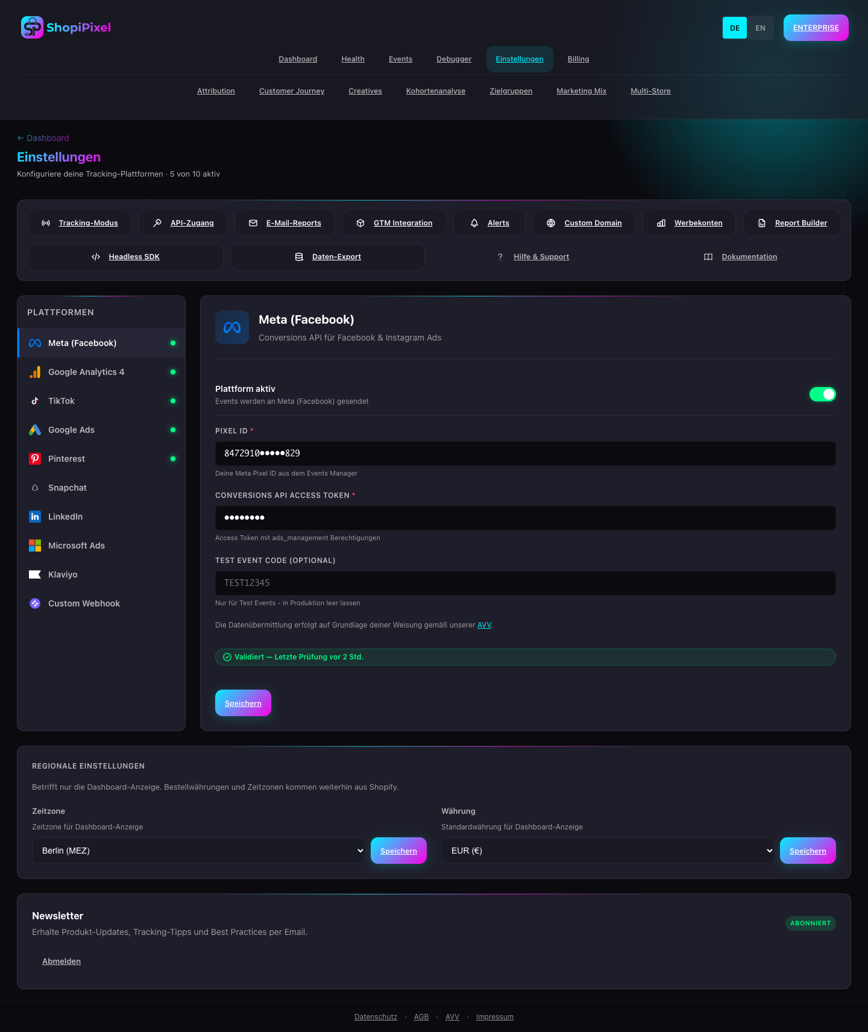The height and width of the screenshot is (1032, 868).
Task: Click the Pinterest icon in platform list
Action: point(35,459)
